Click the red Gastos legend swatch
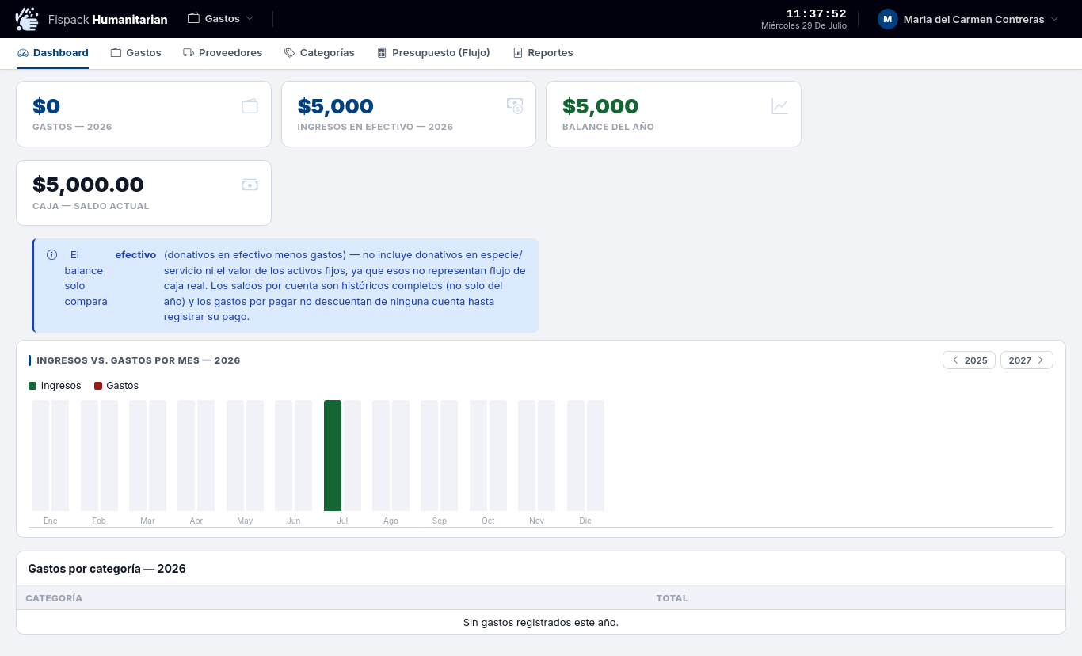This screenshot has height=656, width=1082. [98, 386]
